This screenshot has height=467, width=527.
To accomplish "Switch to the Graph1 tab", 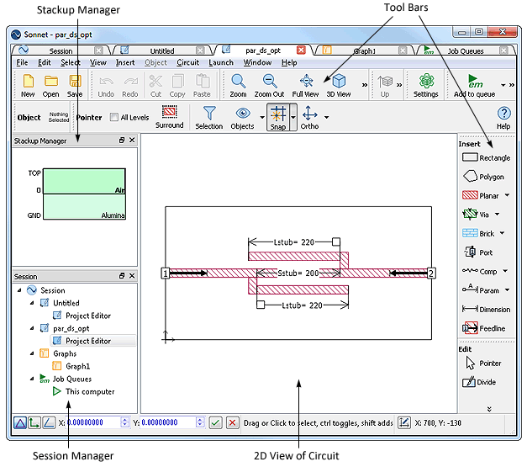I will [x=363, y=51].
